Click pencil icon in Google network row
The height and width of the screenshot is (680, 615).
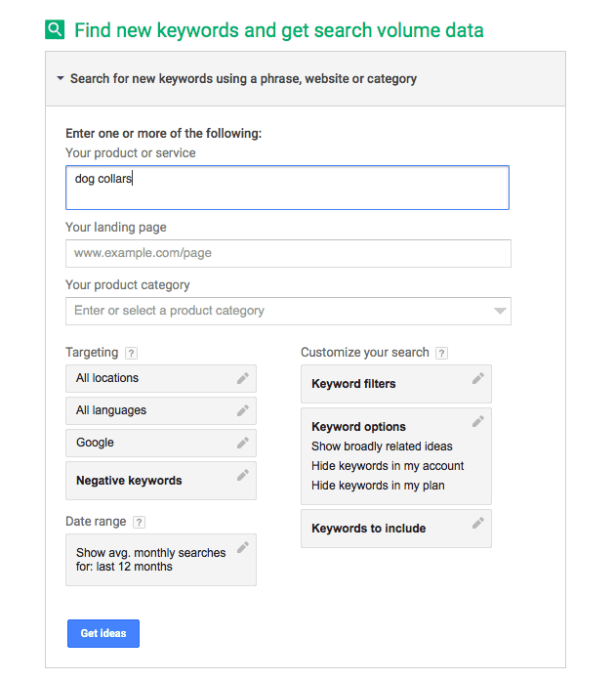pyautogui.click(x=242, y=443)
